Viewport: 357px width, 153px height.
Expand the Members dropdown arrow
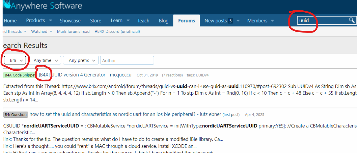tap(272, 21)
